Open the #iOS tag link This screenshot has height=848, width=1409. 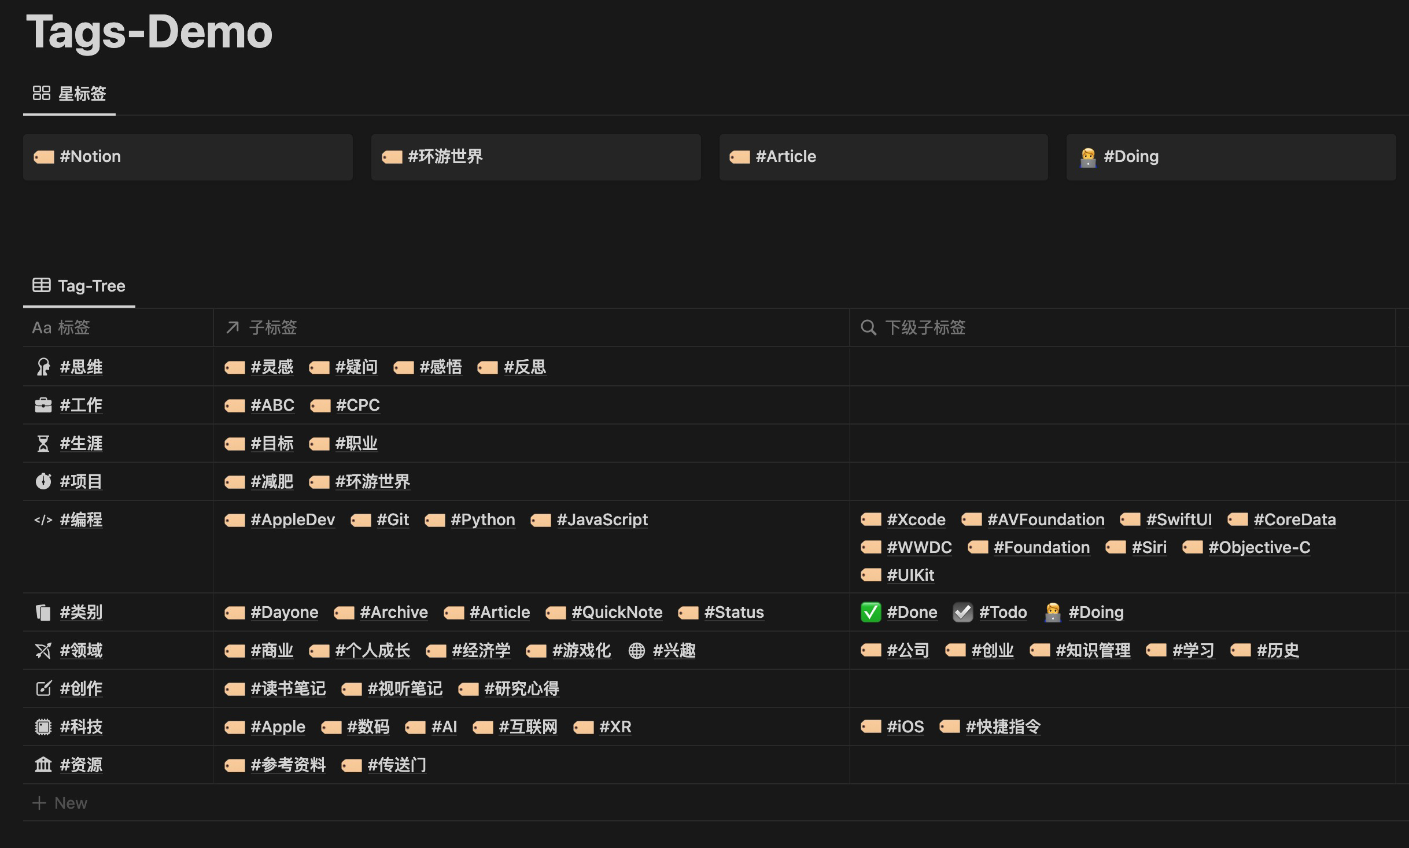[905, 727]
